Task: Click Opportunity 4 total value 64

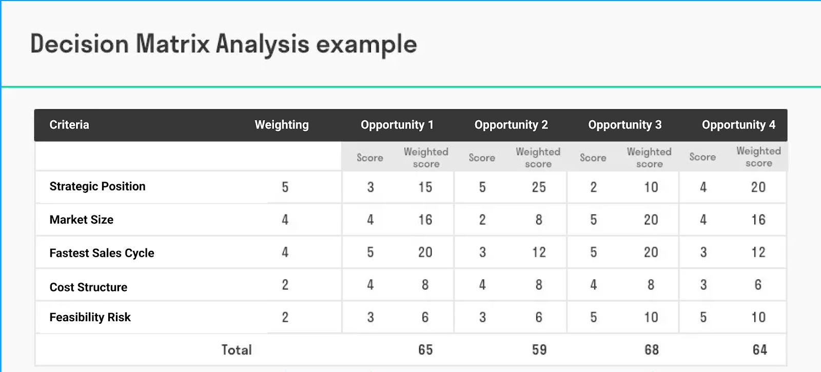Action: coord(759,350)
